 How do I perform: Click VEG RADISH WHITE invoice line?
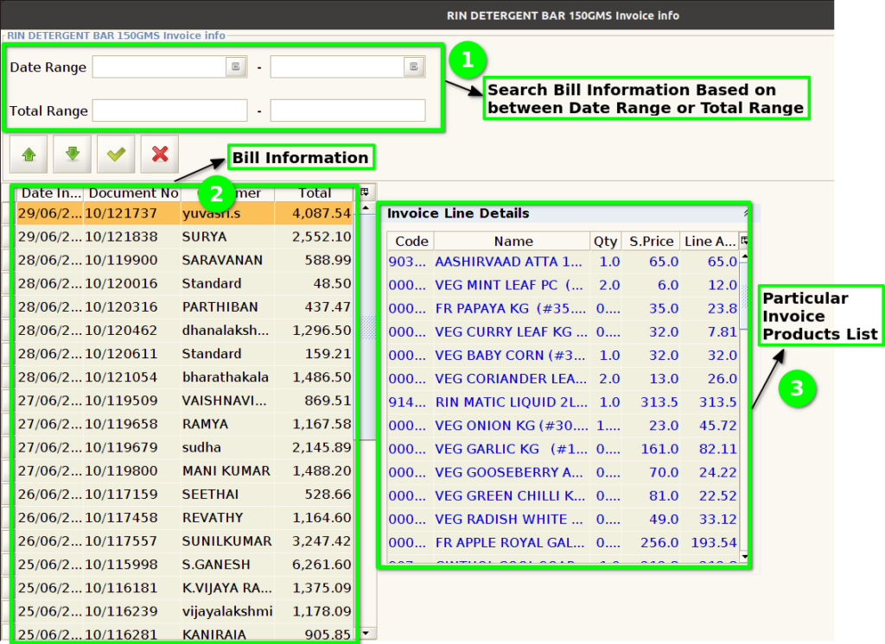(x=563, y=520)
